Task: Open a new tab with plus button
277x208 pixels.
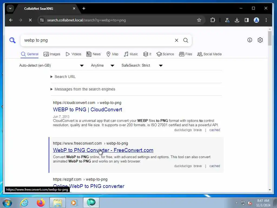Action: click(84, 8)
